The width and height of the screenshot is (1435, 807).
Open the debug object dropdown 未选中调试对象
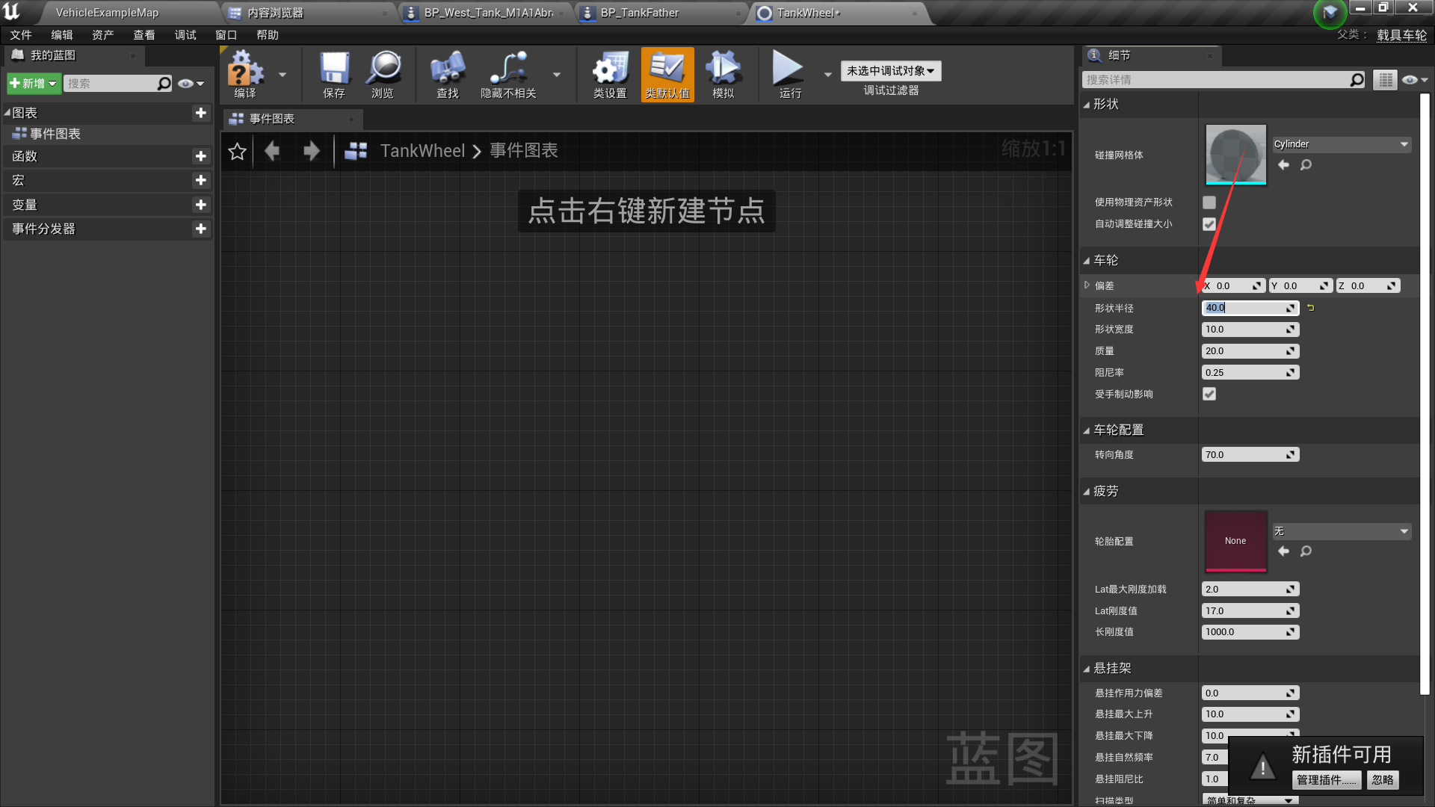[890, 71]
